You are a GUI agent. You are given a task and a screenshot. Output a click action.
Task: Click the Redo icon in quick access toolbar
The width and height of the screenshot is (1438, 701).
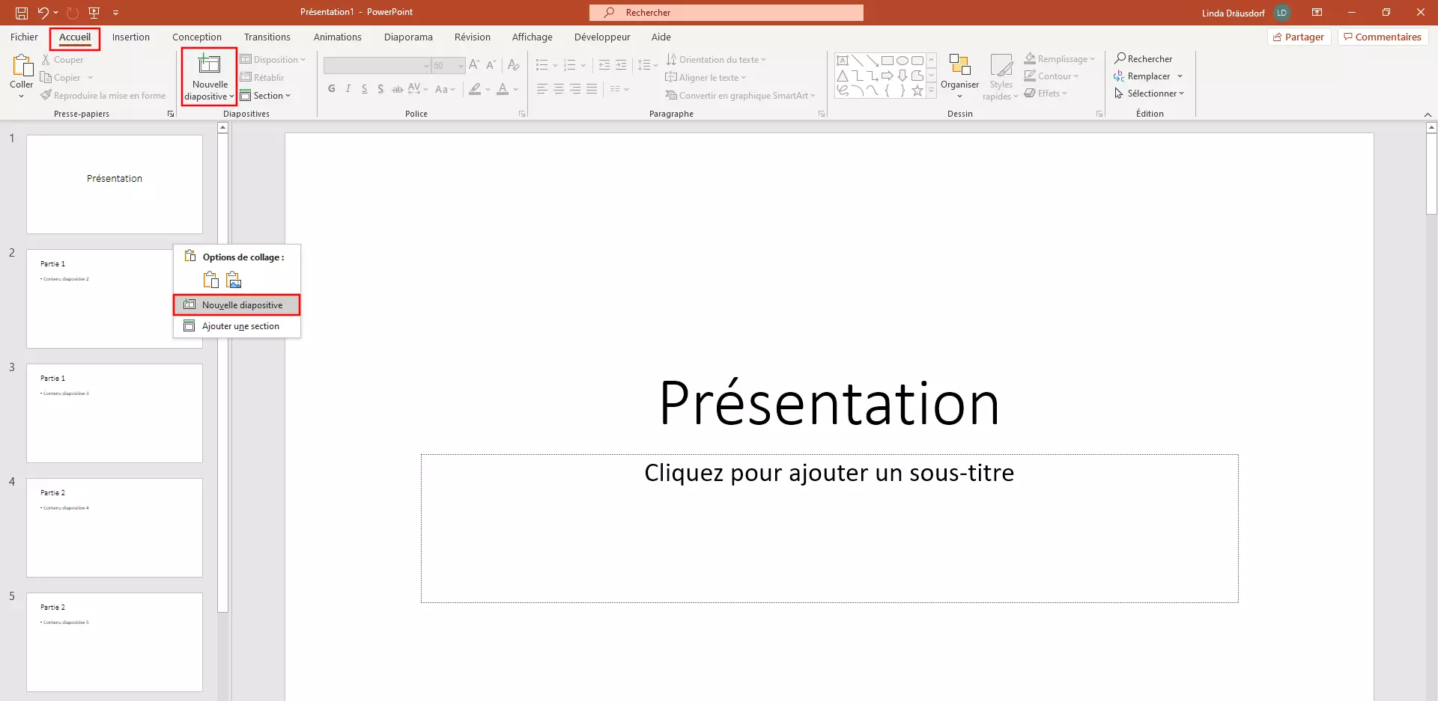[x=73, y=13]
